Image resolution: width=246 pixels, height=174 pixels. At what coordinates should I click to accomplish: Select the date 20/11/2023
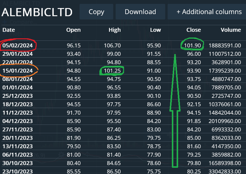pyautogui.click(x=17, y=138)
